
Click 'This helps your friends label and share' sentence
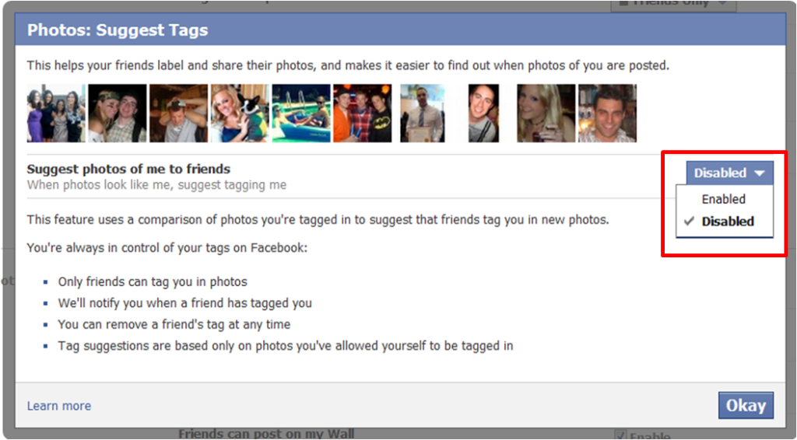click(348, 65)
